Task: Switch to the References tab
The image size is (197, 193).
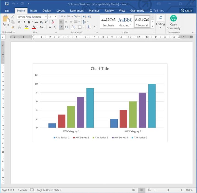Action: (77, 11)
